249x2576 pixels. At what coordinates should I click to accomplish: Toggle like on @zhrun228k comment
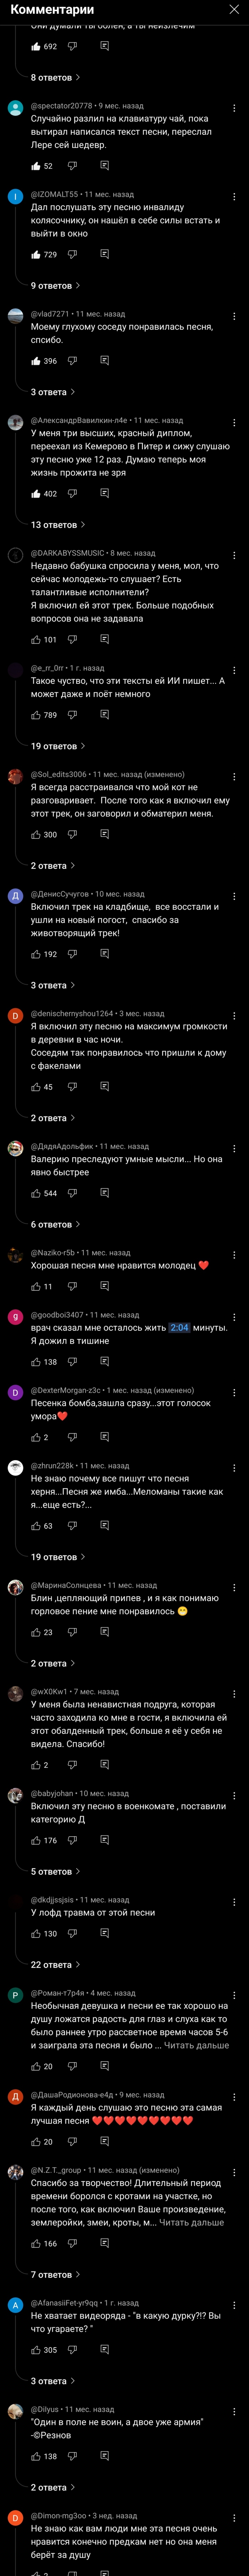[x=36, y=1526]
